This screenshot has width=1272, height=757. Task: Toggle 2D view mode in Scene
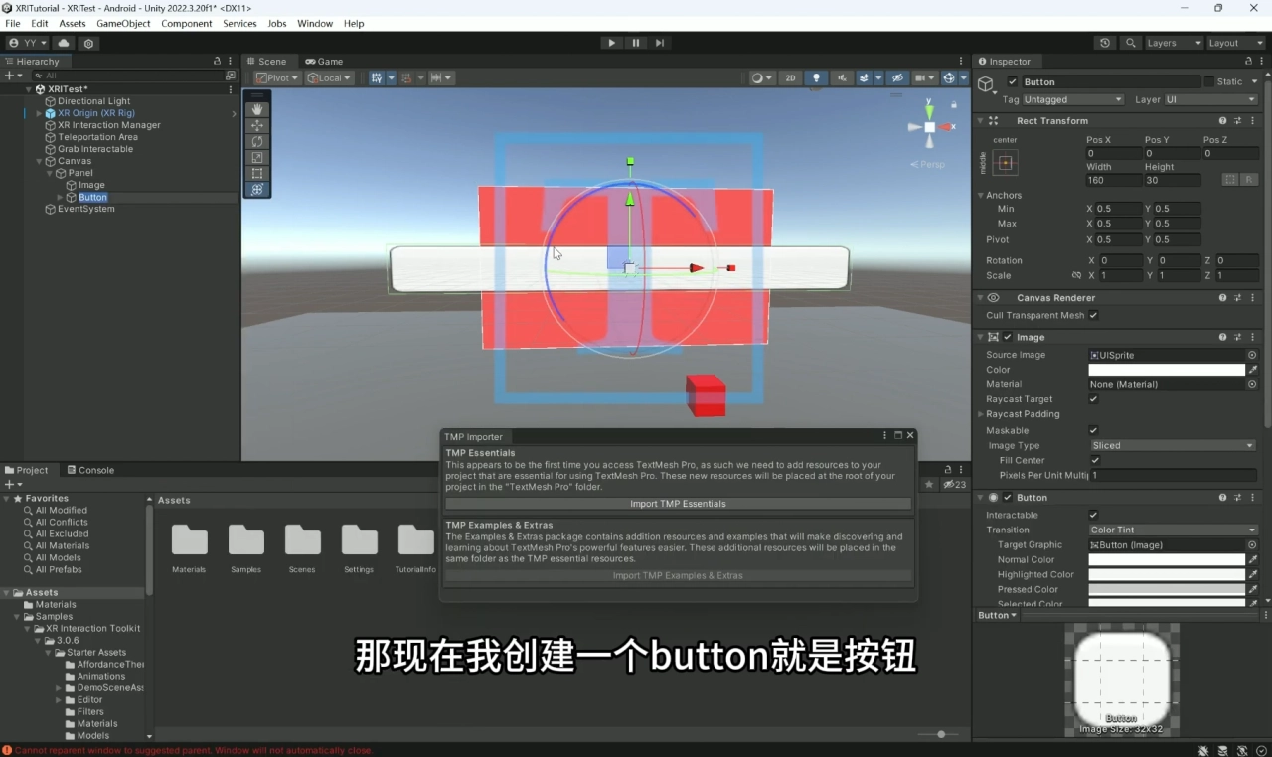[790, 77]
